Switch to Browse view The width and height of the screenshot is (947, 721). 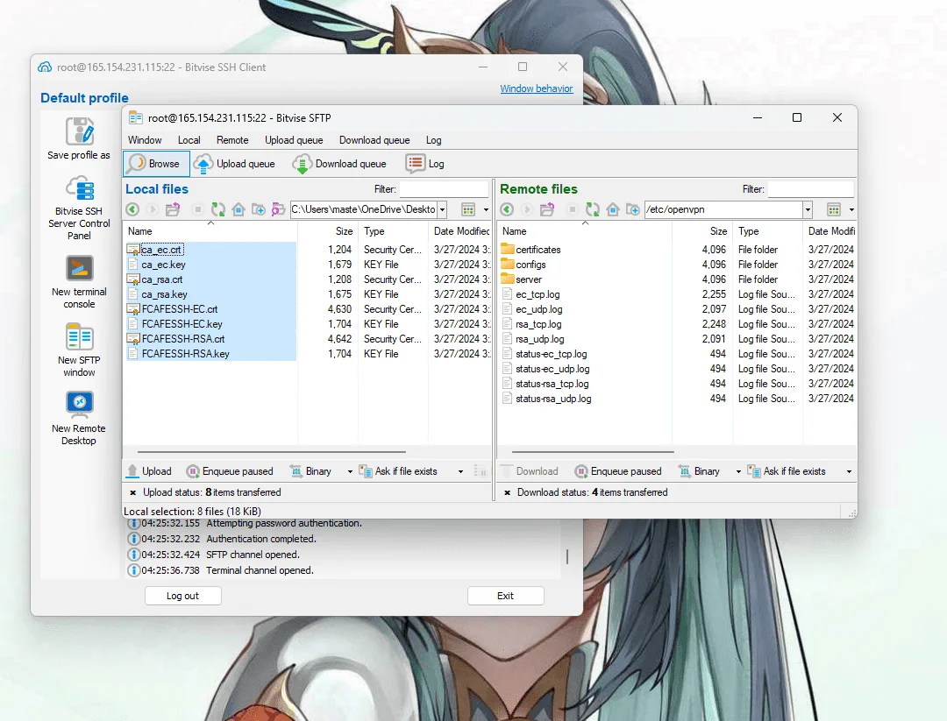(x=156, y=164)
